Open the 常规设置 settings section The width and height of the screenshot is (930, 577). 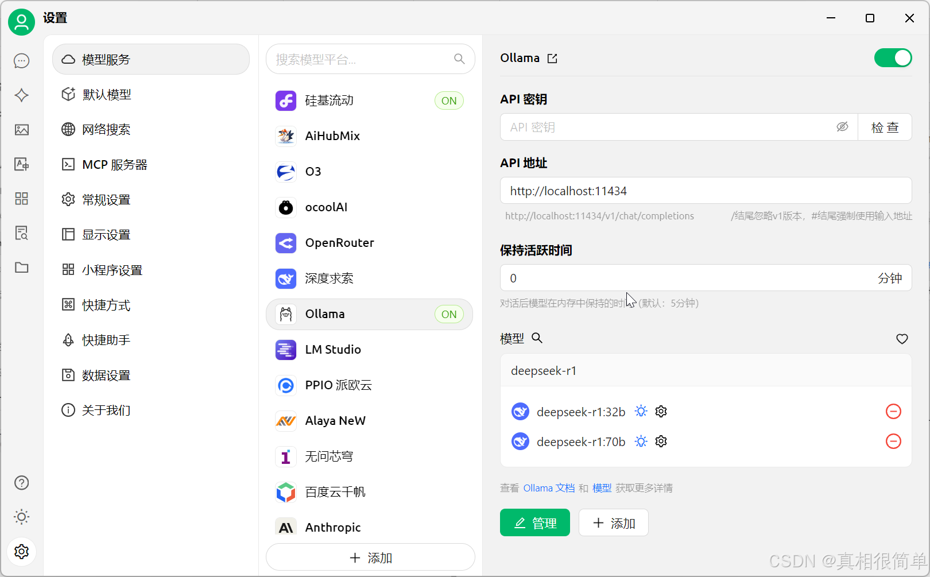(x=151, y=200)
